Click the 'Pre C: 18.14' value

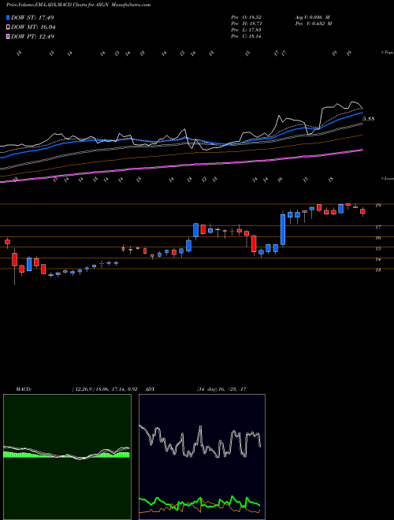point(246,36)
